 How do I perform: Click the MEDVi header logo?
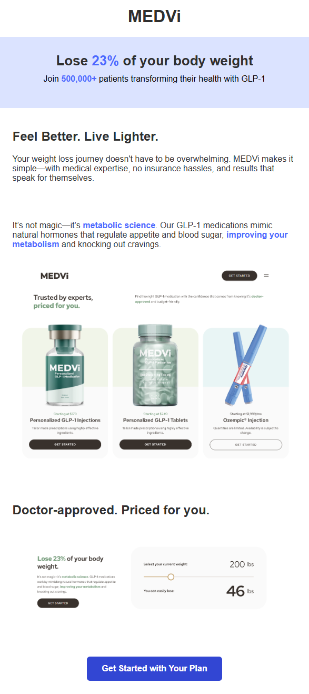(x=154, y=16)
